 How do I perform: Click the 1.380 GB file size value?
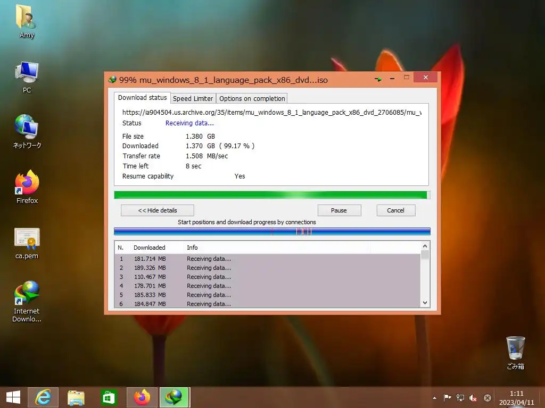[200, 137]
